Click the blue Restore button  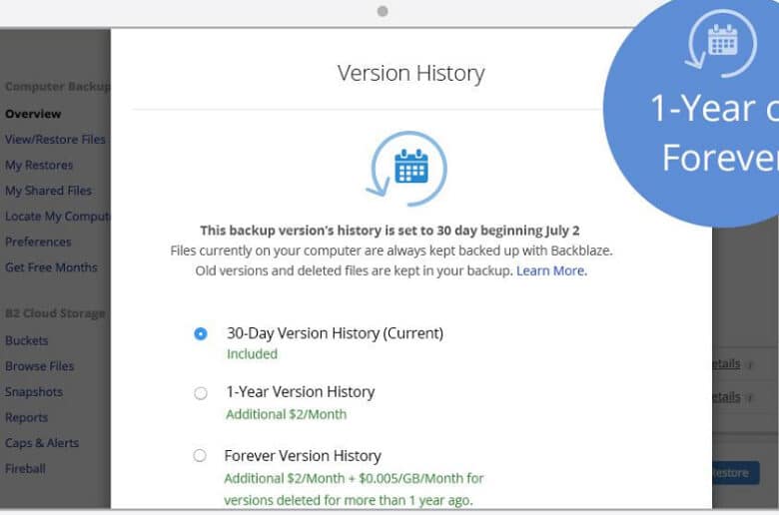(x=735, y=473)
